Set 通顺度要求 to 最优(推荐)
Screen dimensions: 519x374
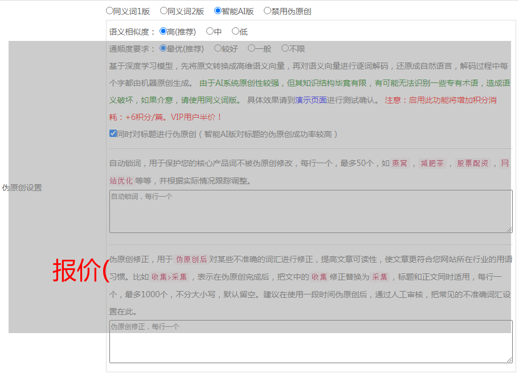pos(164,49)
